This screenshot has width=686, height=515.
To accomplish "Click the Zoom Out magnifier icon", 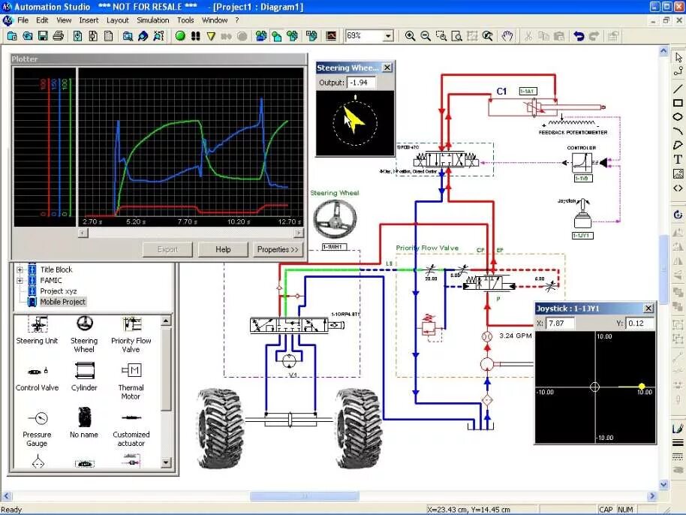I will (x=426, y=36).
